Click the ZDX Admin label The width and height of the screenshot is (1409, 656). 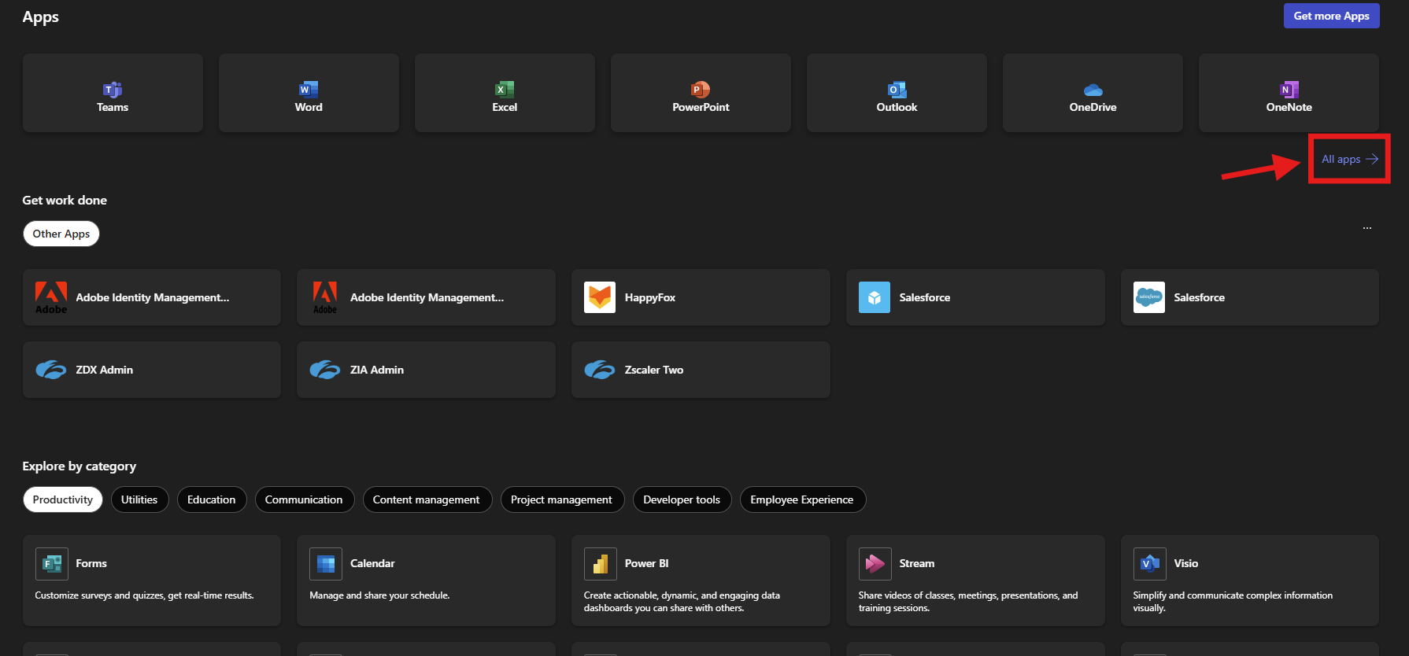[104, 370]
